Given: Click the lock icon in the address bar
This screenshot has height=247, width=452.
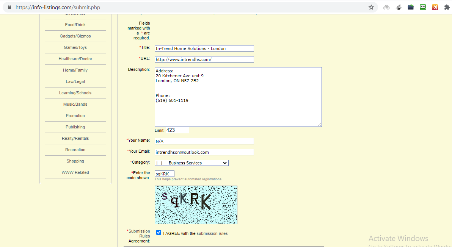Looking at the screenshot, I should click(9, 7).
